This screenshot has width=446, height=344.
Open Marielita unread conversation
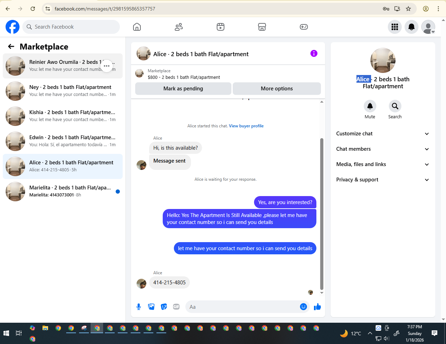point(63,192)
